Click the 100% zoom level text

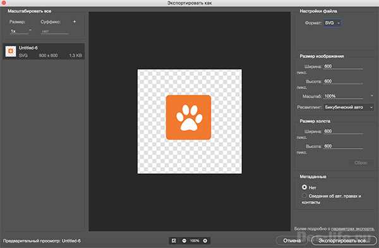[x=195, y=241]
